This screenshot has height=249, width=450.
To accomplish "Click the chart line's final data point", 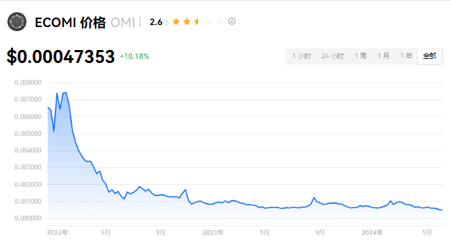I will [x=442, y=210].
